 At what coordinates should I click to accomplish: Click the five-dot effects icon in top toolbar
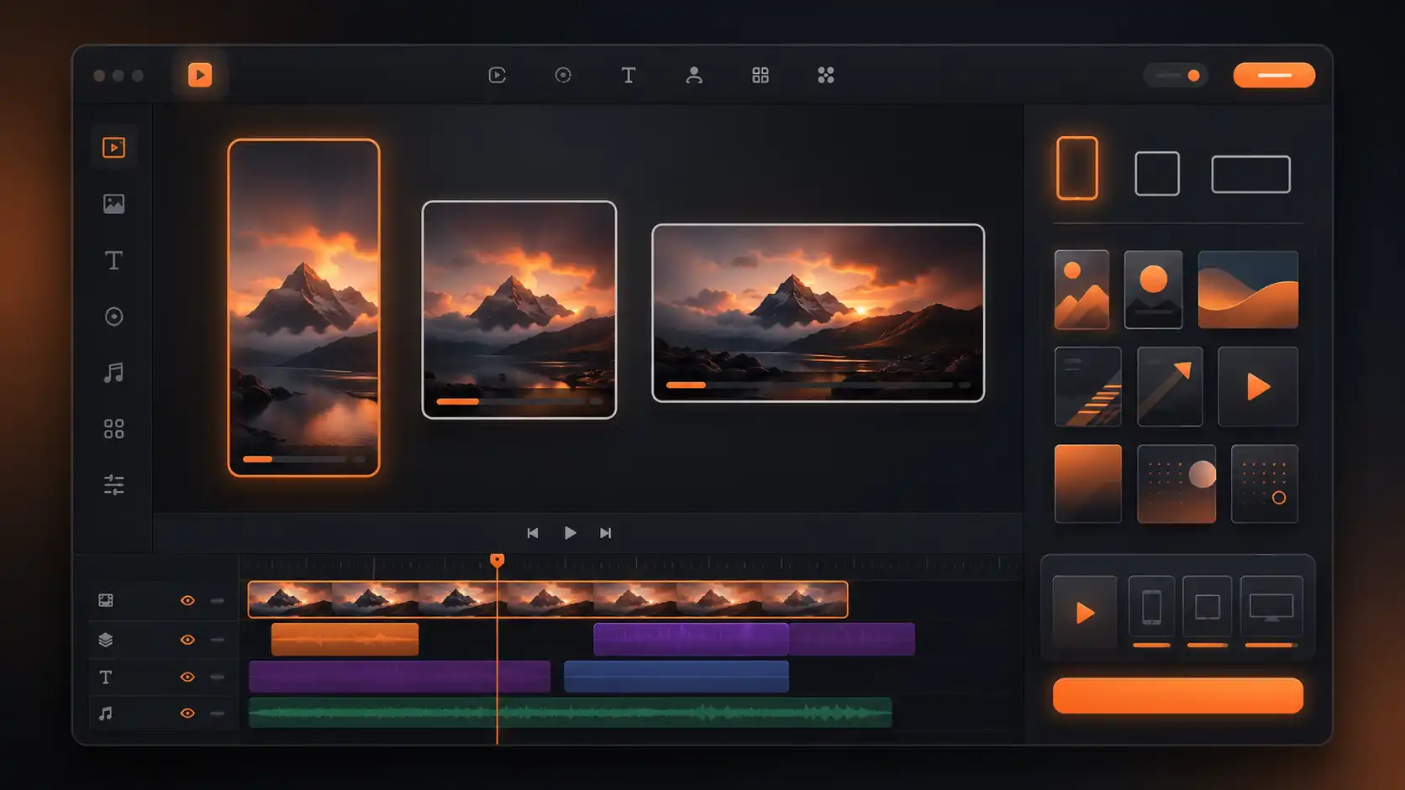pos(826,75)
